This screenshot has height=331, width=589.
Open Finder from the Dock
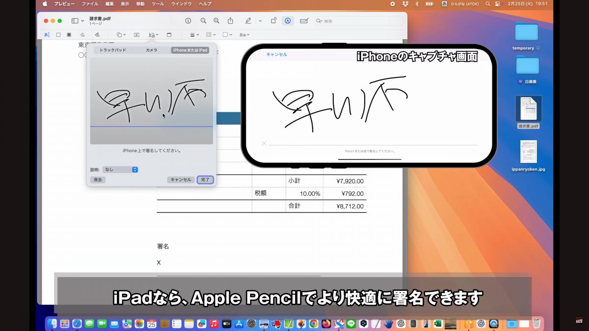coord(52,324)
